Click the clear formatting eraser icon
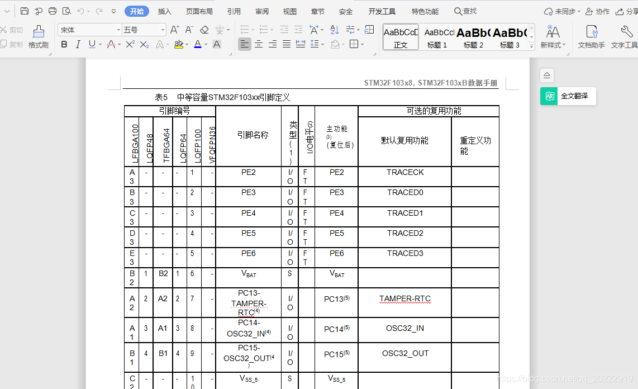This screenshot has width=638, height=389. pos(204,30)
